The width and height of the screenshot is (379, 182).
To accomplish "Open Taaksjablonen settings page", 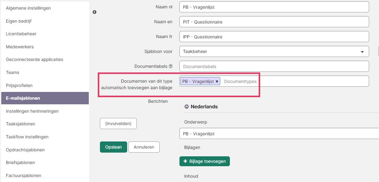I will click(x=20, y=124).
